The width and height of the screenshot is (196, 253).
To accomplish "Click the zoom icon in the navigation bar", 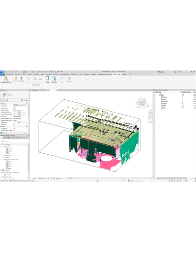I will (150, 118).
